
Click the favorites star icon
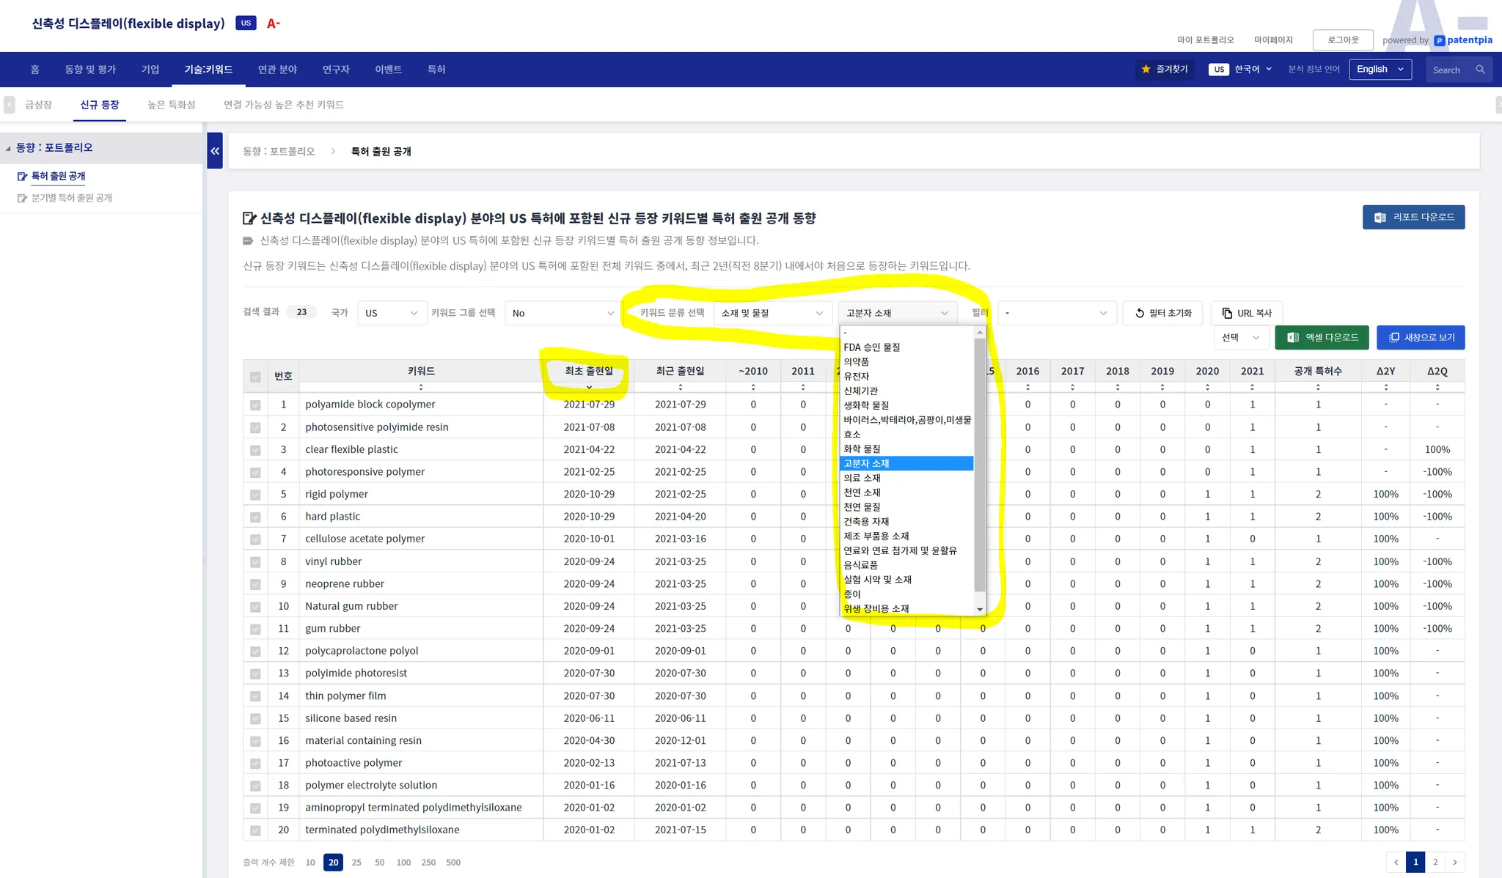1146,69
